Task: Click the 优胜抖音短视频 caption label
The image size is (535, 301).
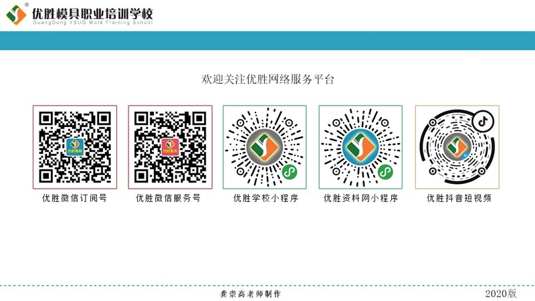Action: click(459, 198)
